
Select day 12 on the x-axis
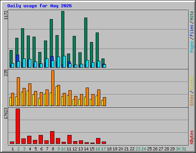75,149
